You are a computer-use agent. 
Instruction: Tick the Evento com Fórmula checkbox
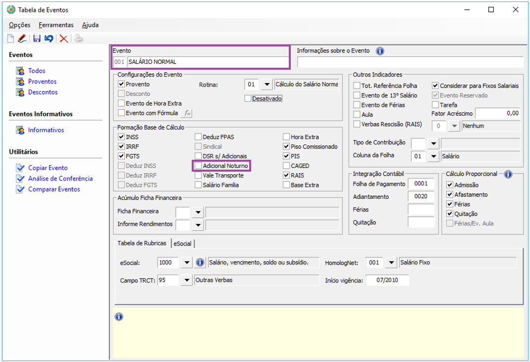tap(121, 113)
